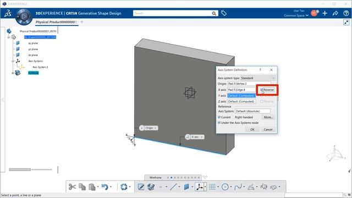The image size is (352, 198).
Task: Open Help question mark in top bar
Action: [346, 13]
